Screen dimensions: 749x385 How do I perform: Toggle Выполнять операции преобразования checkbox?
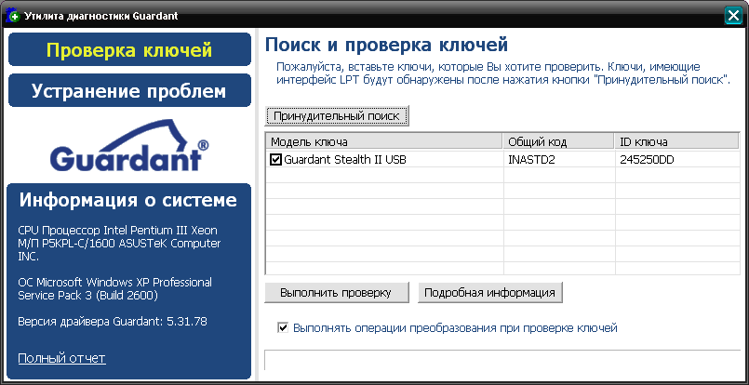283,327
